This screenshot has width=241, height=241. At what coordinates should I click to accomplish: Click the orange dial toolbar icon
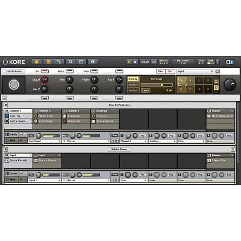(x=37, y=62)
